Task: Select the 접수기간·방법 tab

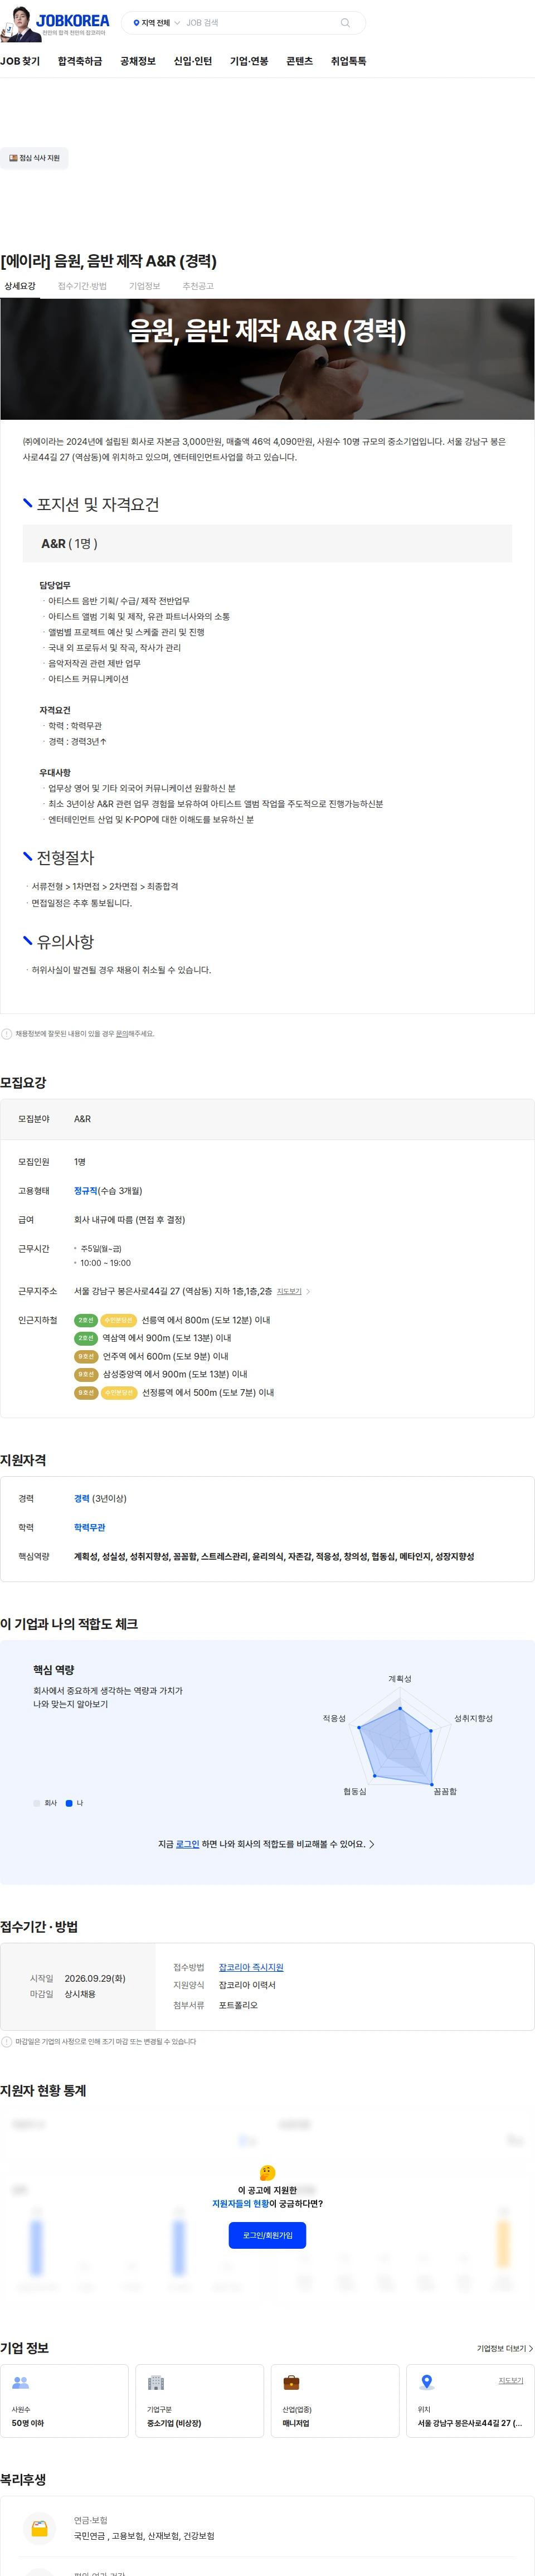Action: click(82, 286)
